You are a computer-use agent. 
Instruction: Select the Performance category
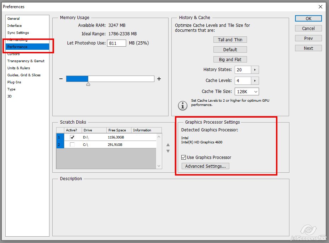pyautogui.click(x=27, y=47)
